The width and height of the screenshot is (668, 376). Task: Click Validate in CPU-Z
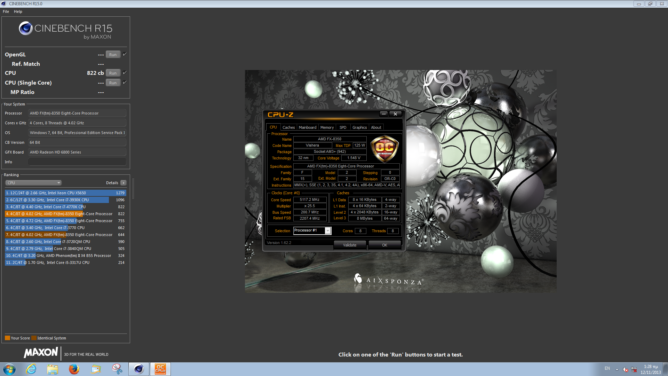(350, 245)
